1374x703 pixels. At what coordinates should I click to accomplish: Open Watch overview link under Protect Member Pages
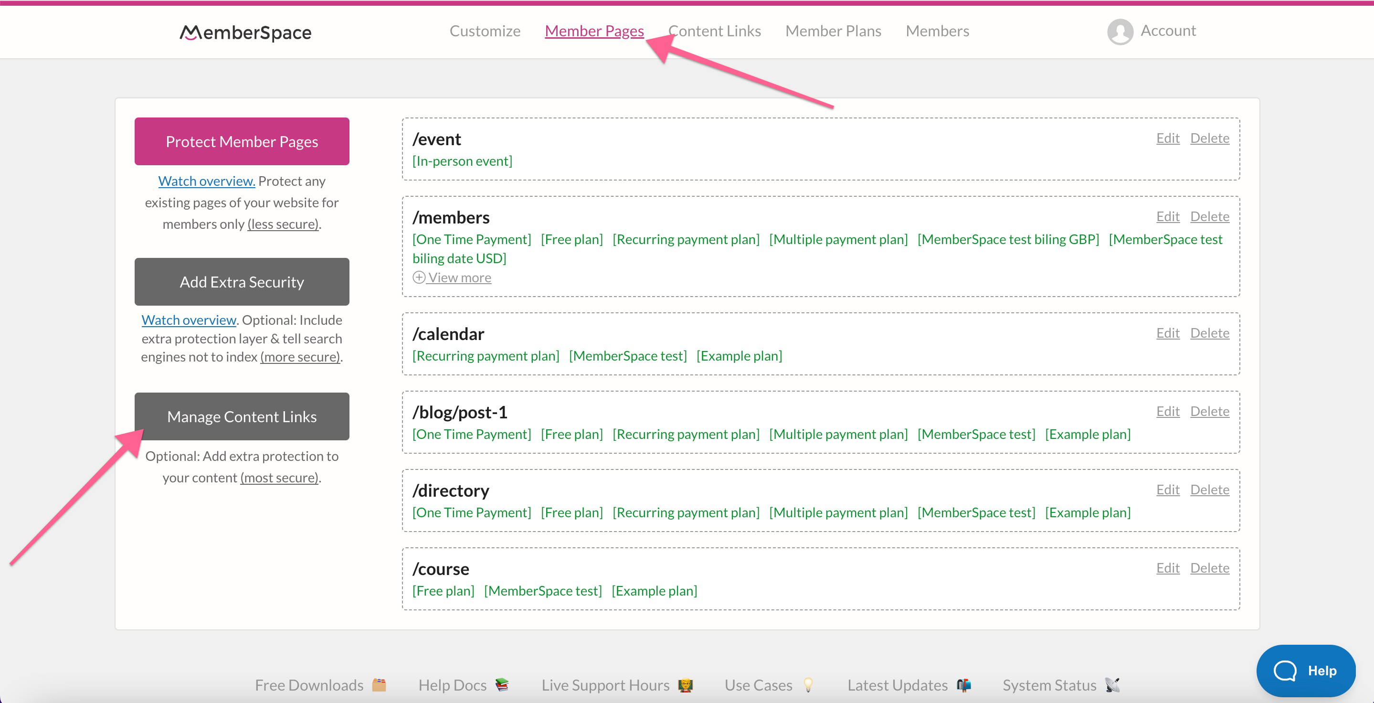click(x=206, y=181)
